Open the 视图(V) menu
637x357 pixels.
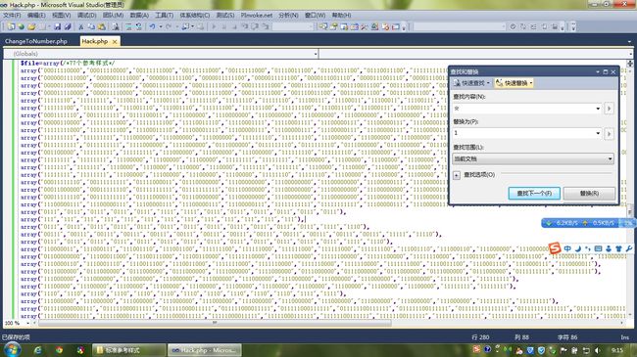click(x=62, y=15)
